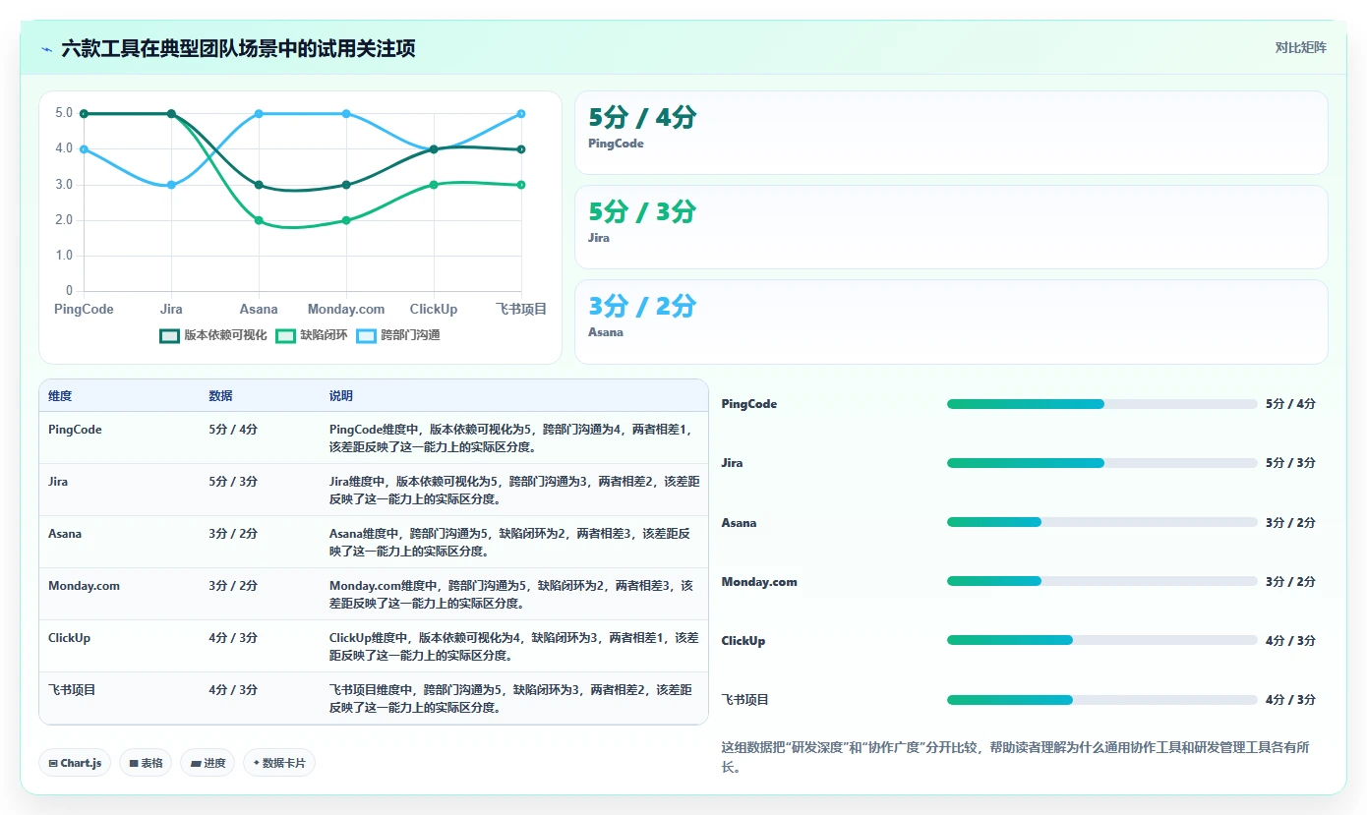Click the "ClickUp" label on the chart x-axis
Image resolution: width=1367 pixels, height=815 pixels.
[434, 310]
